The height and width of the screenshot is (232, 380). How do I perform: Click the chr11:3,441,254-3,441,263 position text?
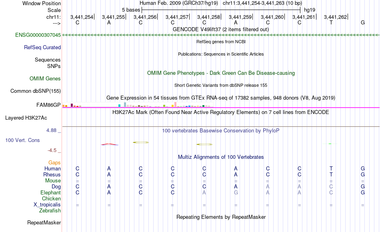pos(254,3)
